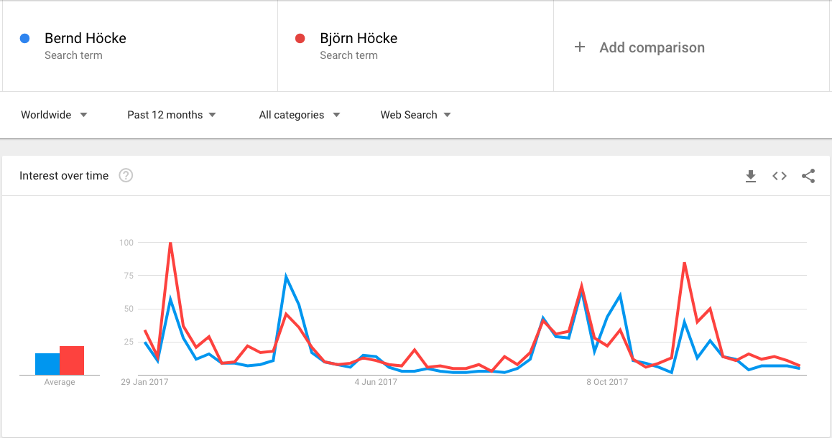Click the blue Average bar

(x=47, y=364)
